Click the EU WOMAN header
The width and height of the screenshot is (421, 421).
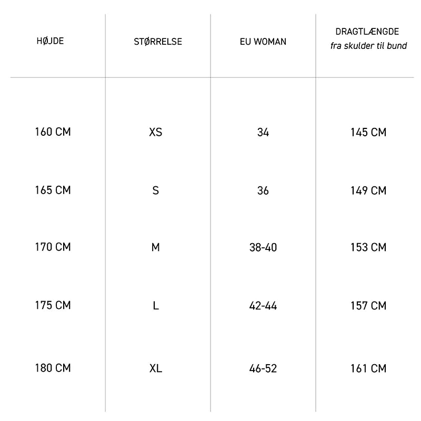pos(263,42)
